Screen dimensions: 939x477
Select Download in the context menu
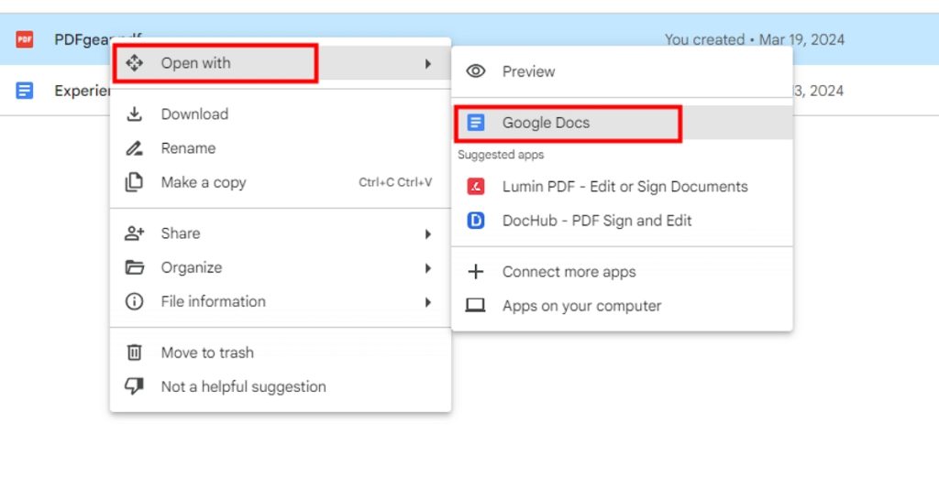click(281, 114)
